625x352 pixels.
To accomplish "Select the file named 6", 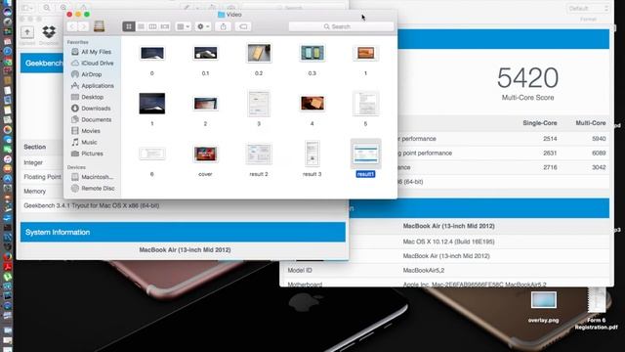I will 152,154.
